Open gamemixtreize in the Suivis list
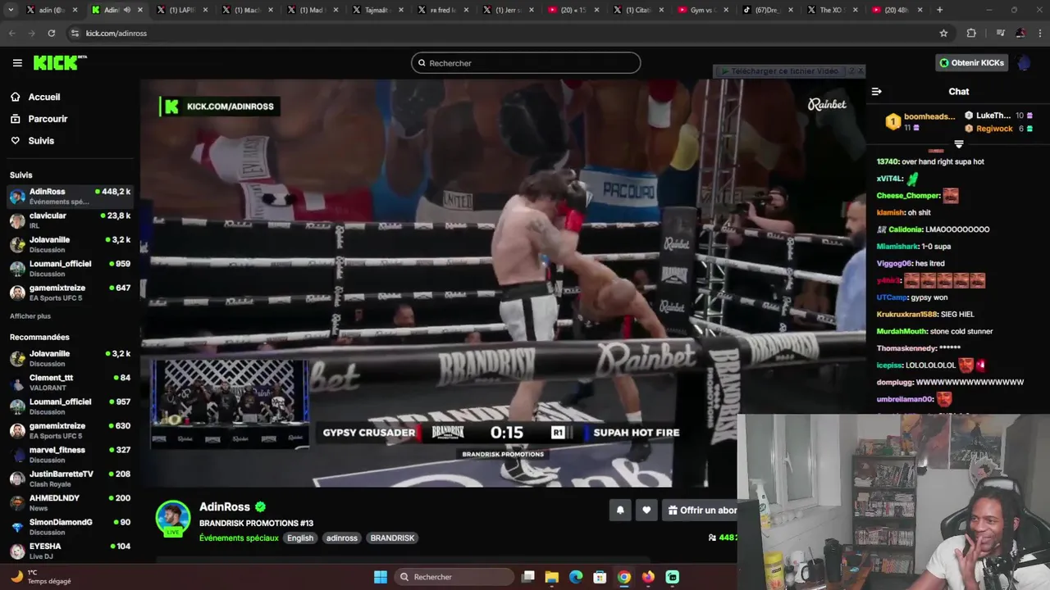Image resolution: width=1050 pixels, height=590 pixels. click(x=70, y=293)
